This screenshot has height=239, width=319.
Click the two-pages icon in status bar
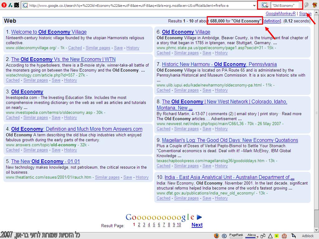point(263,236)
